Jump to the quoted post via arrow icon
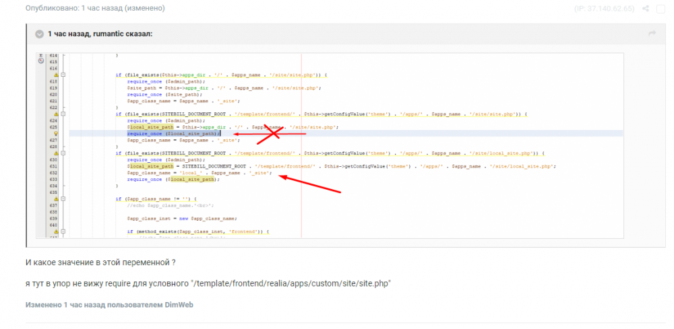The image size is (674, 329). pyautogui.click(x=652, y=34)
